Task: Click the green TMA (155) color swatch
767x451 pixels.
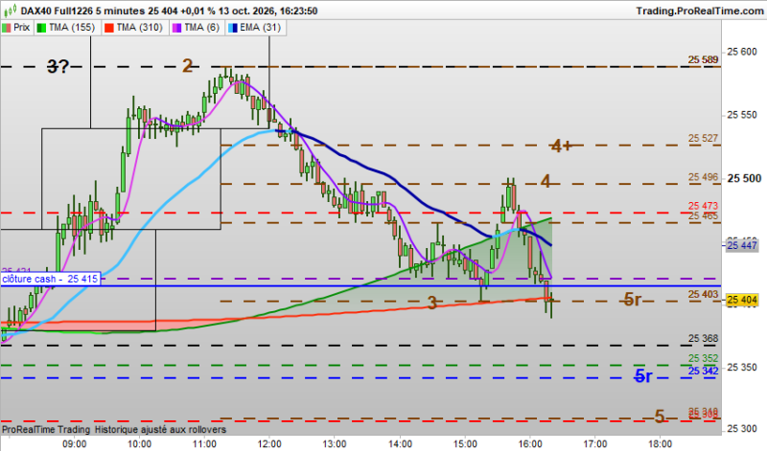Action: pyautogui.click(x=41, y=28)
